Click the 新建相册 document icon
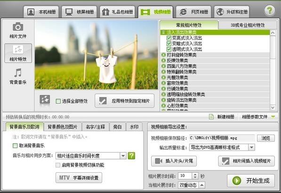The image size is (281, 193). click(x=211, y=117)
